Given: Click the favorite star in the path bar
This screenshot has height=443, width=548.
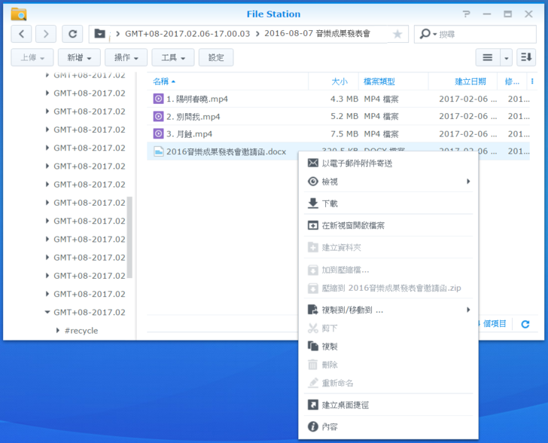Looking at the screenshot, I should tap(397, 34).
